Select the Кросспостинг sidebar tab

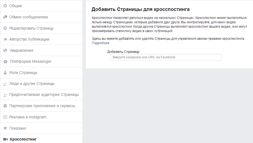[x=23, y=139]
